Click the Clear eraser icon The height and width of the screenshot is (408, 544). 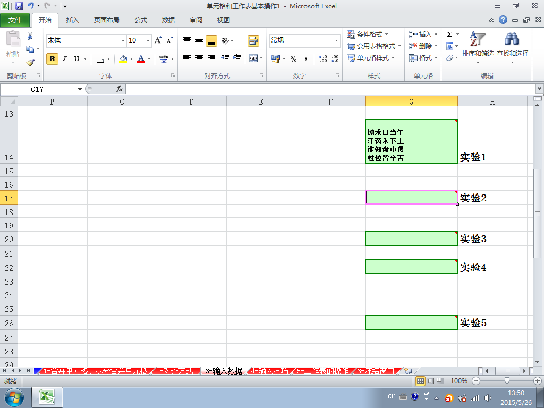coord(450,58)
